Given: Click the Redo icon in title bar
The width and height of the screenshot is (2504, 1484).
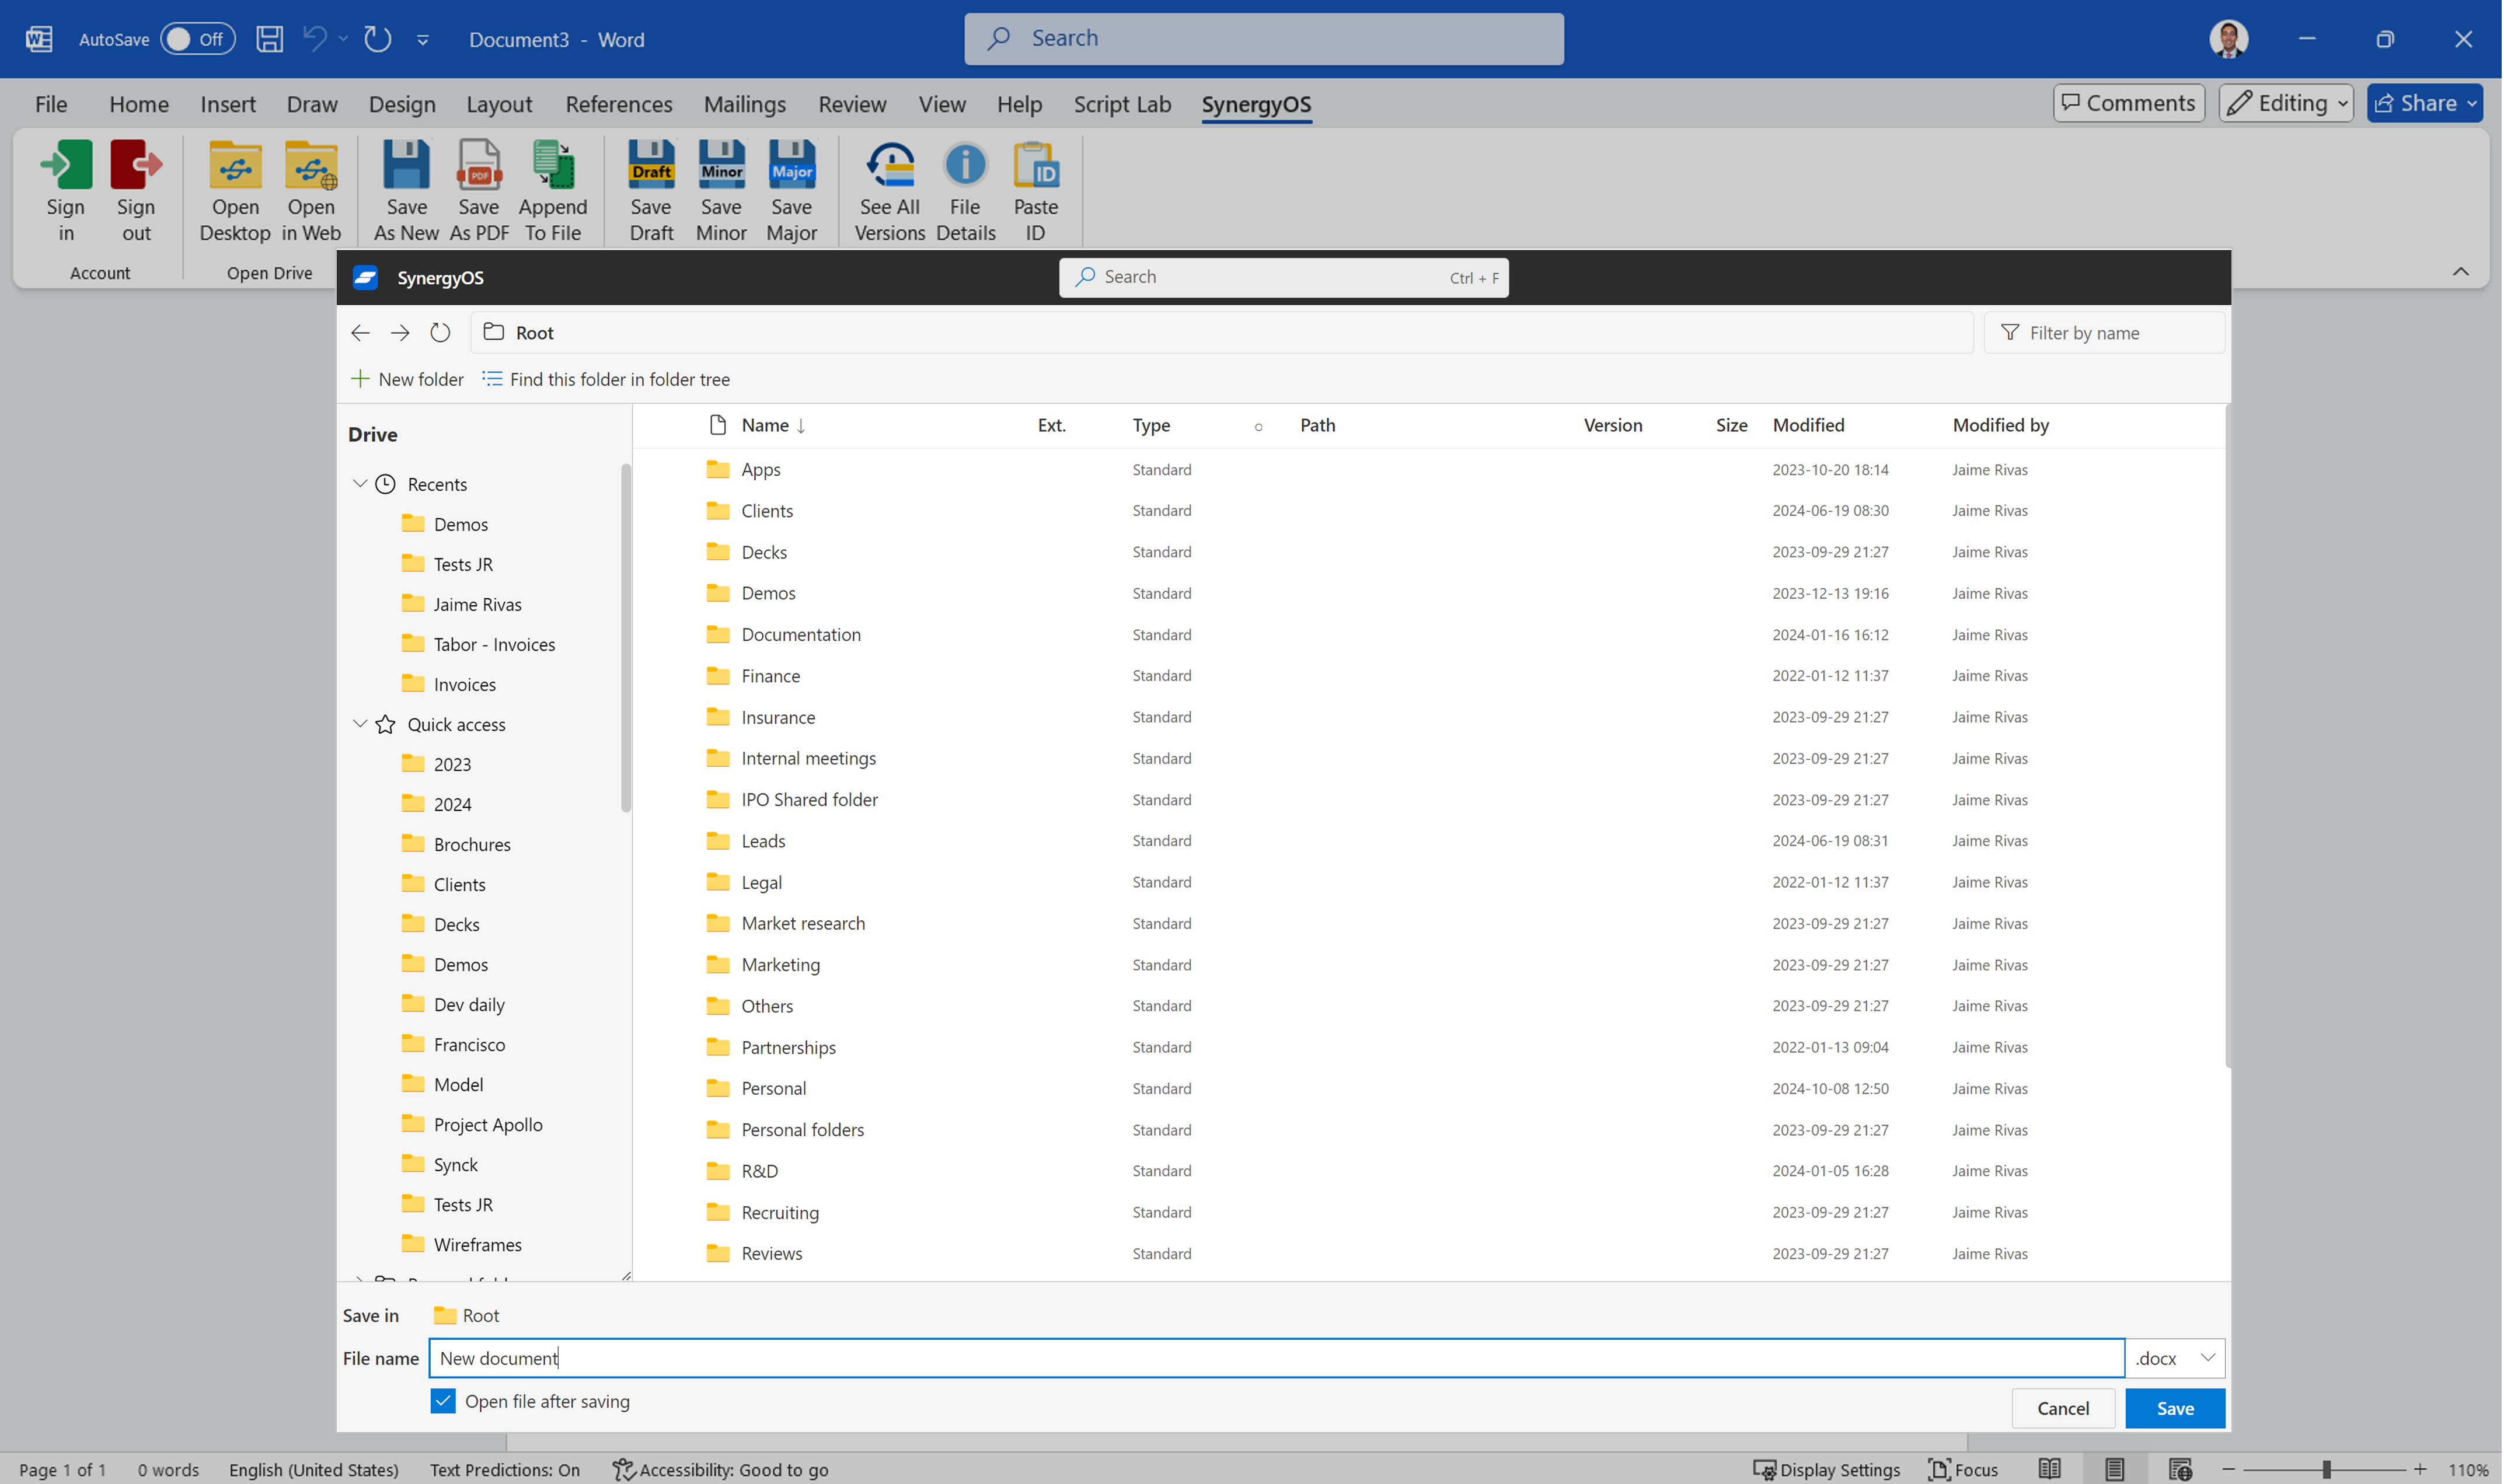Looking at the screenshot, I should click(x=377, y=39).
